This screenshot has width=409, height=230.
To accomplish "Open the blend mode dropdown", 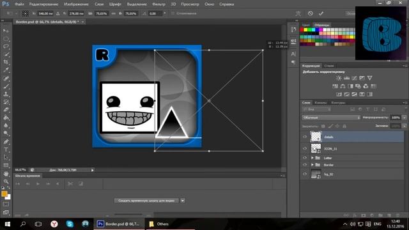I will pos(331,118).
